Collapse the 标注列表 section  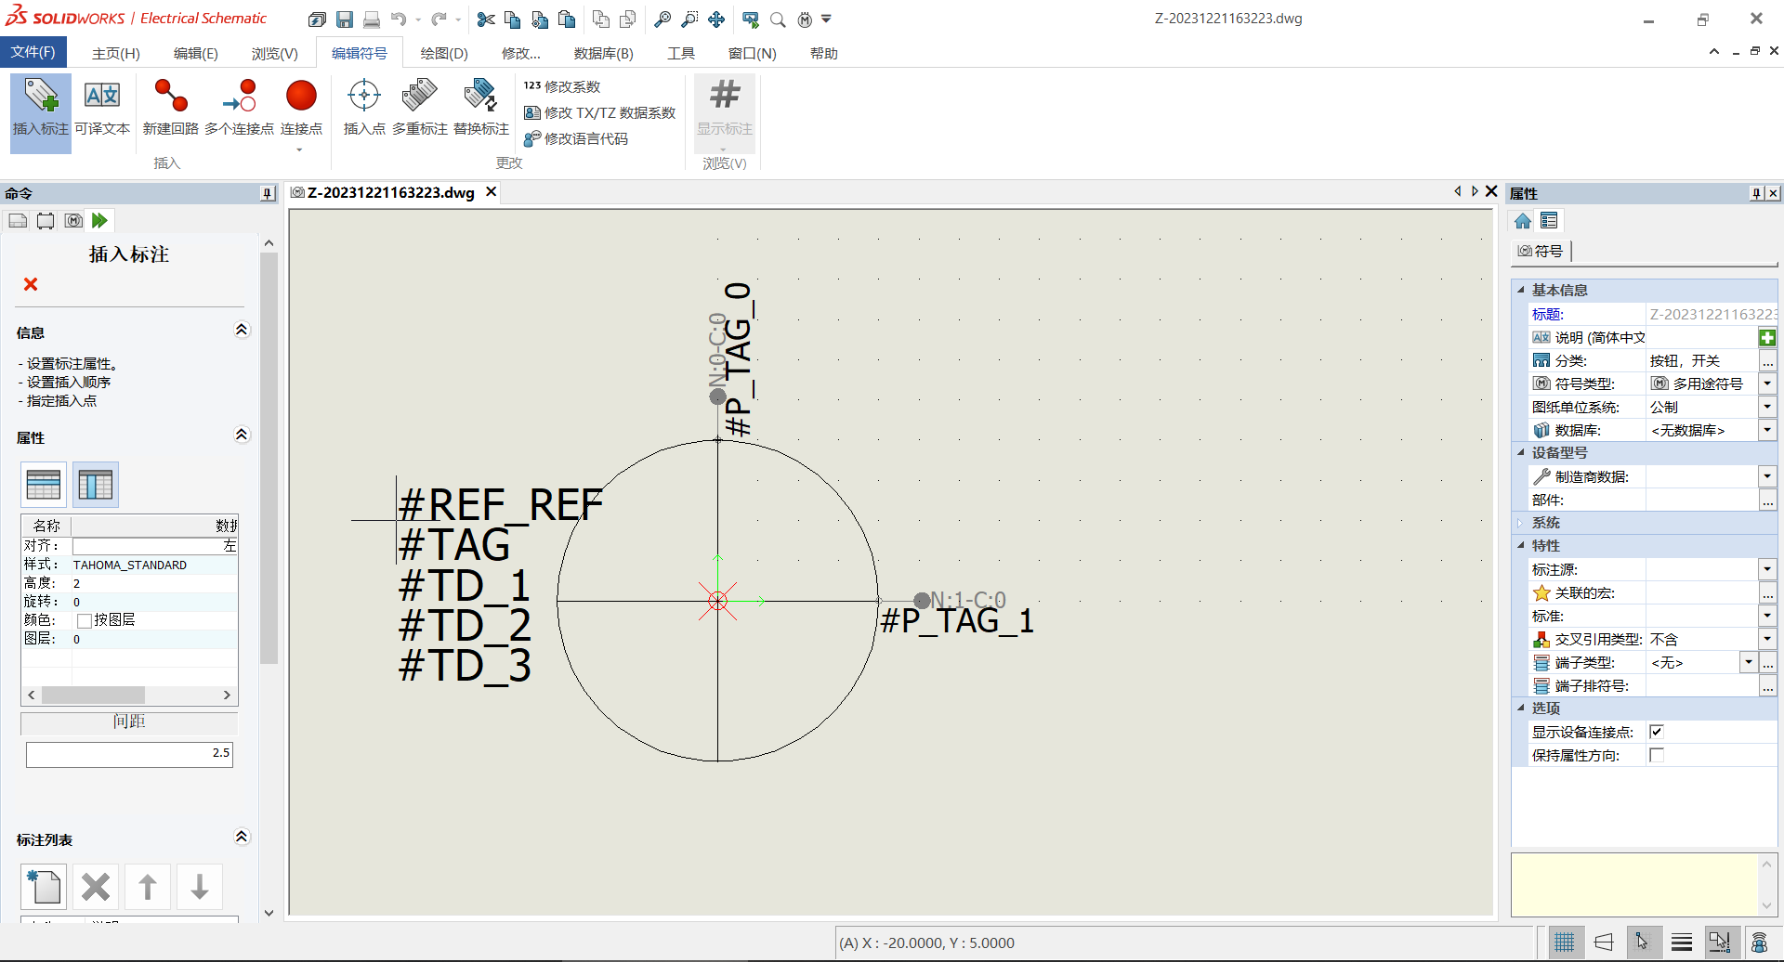click(x=242, y=838)
